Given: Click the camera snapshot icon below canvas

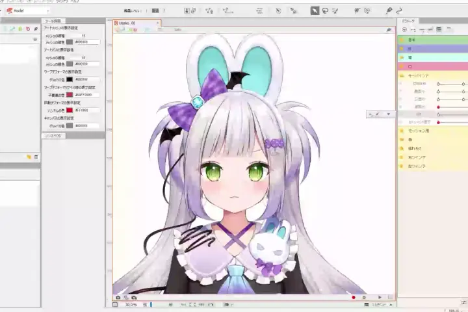Looking at the screenshot, I should [118, 298].
